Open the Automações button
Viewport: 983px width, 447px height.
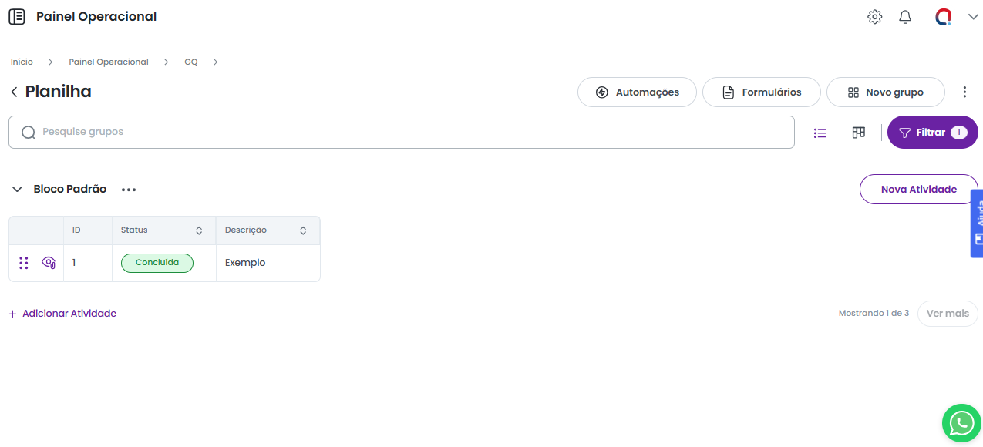point(637,92)
